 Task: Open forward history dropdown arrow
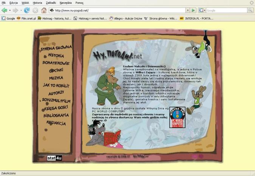(21, 11)
